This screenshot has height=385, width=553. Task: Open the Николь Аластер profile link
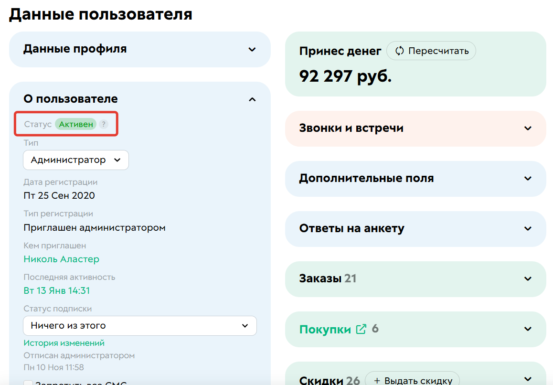coord(62,259)
